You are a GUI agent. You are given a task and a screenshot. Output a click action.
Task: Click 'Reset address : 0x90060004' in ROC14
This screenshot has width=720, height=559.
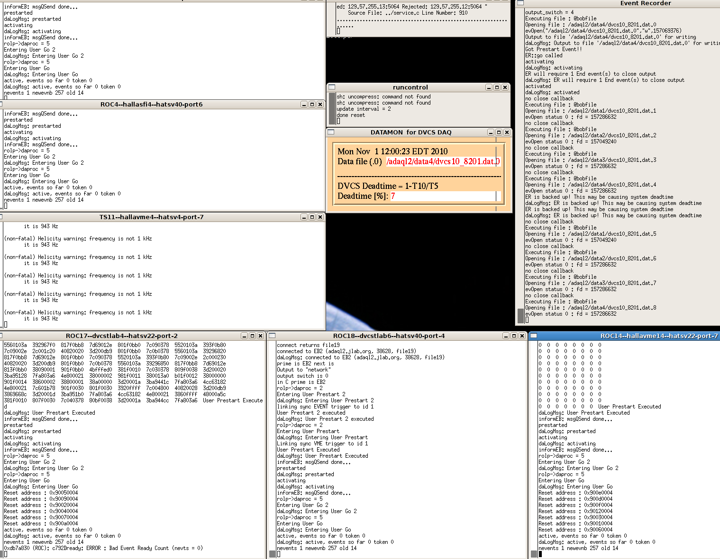575,530
